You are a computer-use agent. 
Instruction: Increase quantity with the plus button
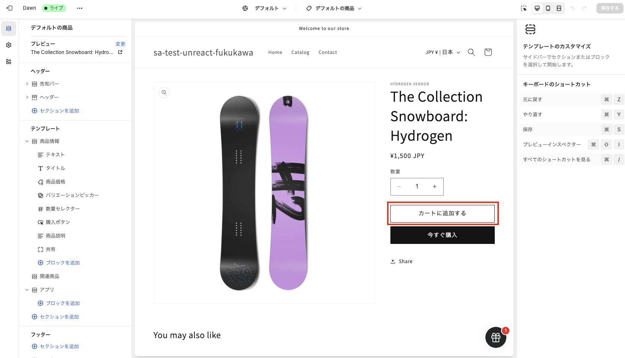[435, 187]
